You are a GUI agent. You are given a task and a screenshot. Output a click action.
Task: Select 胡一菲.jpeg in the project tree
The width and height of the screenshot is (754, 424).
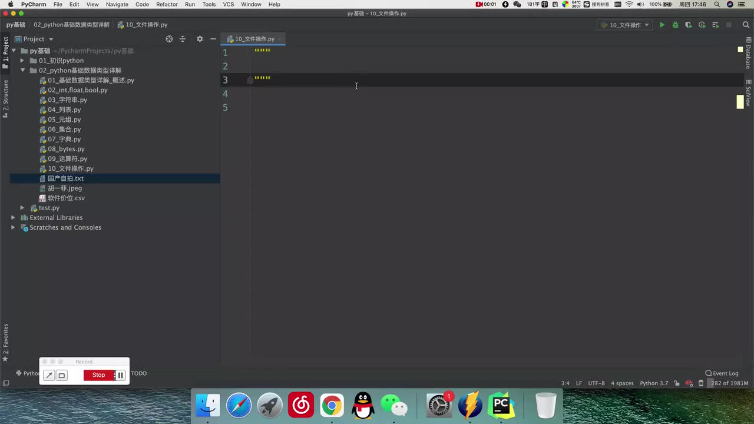tap(65, 188)
